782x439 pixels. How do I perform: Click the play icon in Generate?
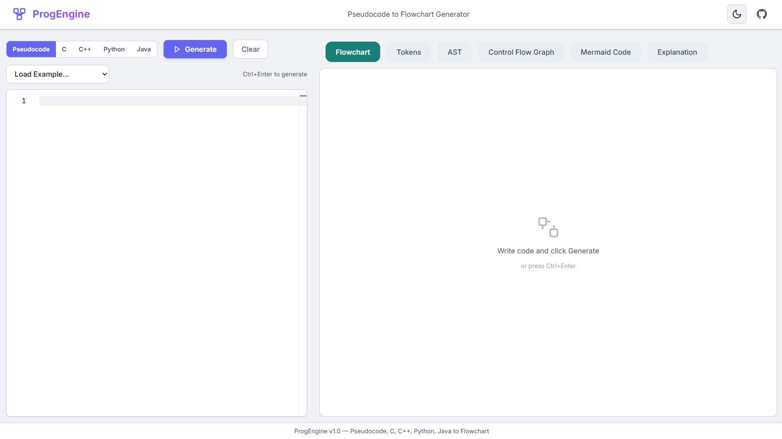(177, 49)
